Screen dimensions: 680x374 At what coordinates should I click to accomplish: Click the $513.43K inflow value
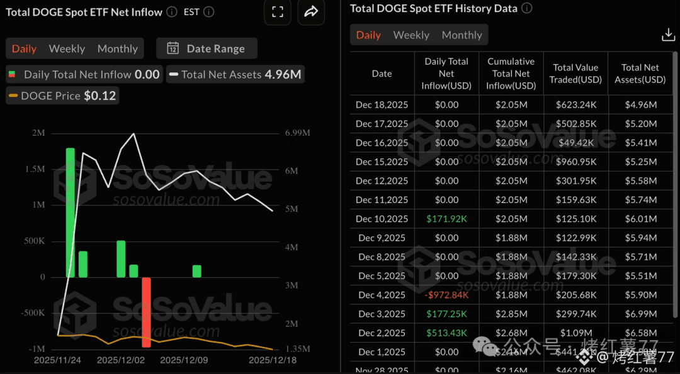click(446, 333)
